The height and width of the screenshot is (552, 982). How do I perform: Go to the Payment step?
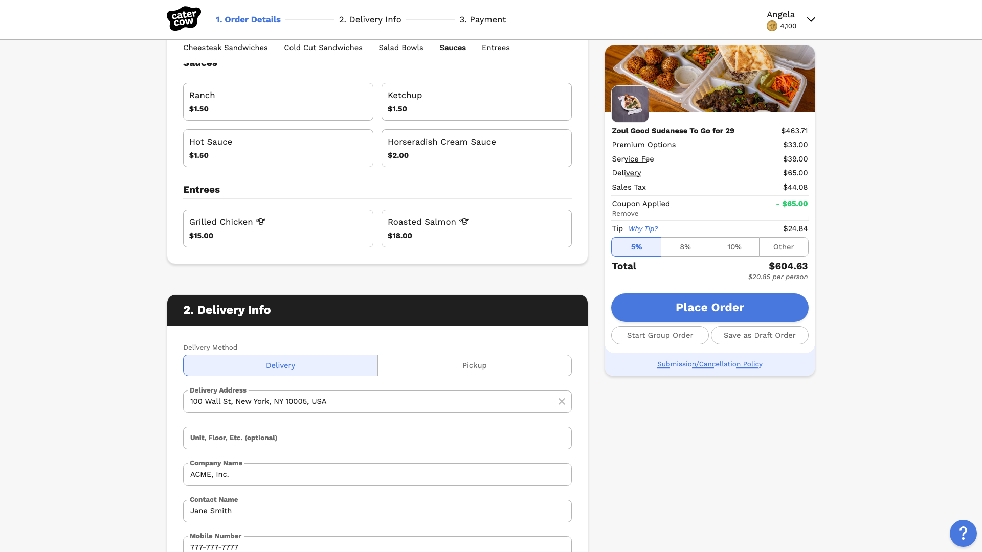(483, 20)
